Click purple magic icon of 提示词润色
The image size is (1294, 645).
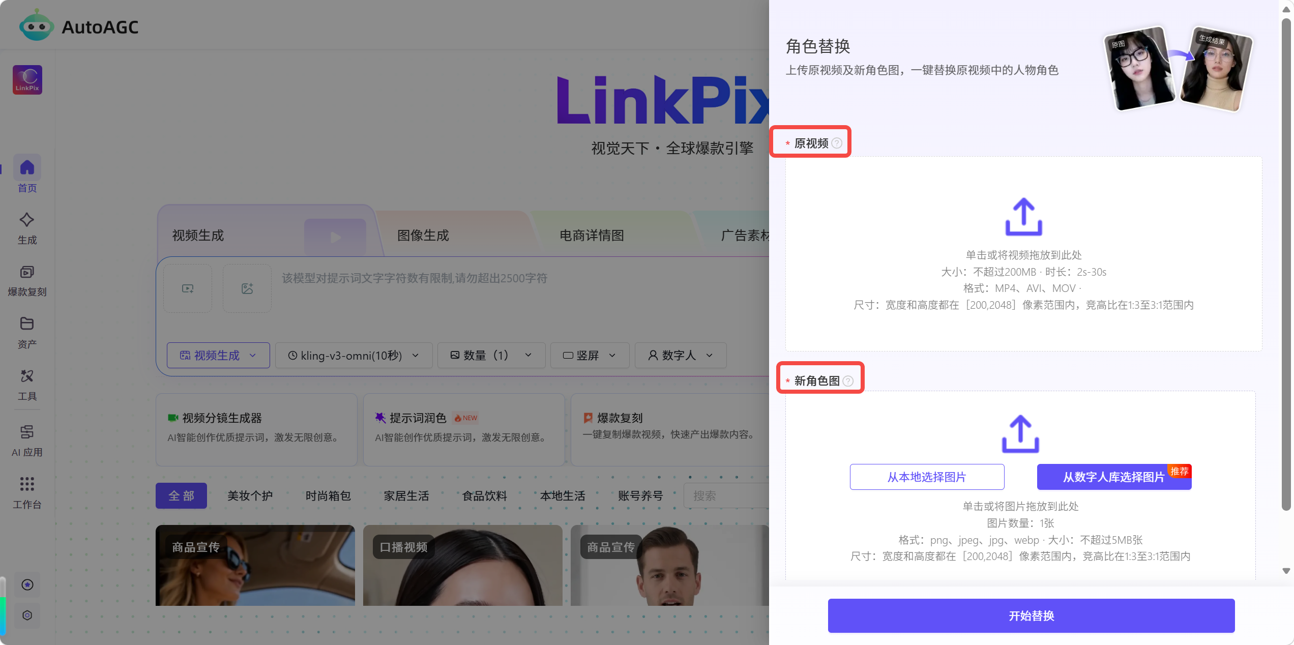pos(380,418)
